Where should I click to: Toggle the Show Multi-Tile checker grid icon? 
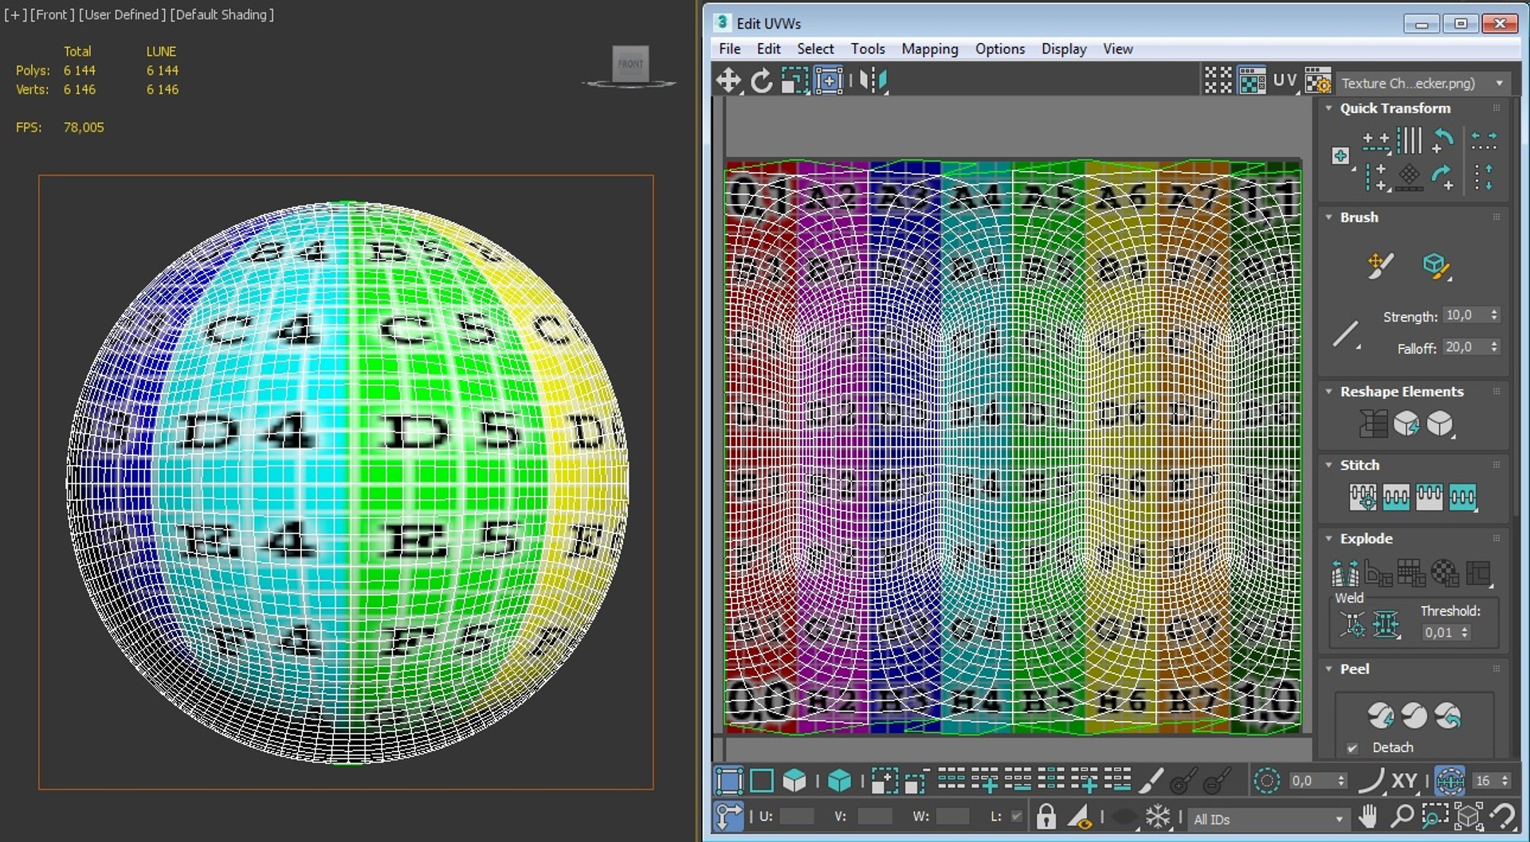[x=1218, y=80]
